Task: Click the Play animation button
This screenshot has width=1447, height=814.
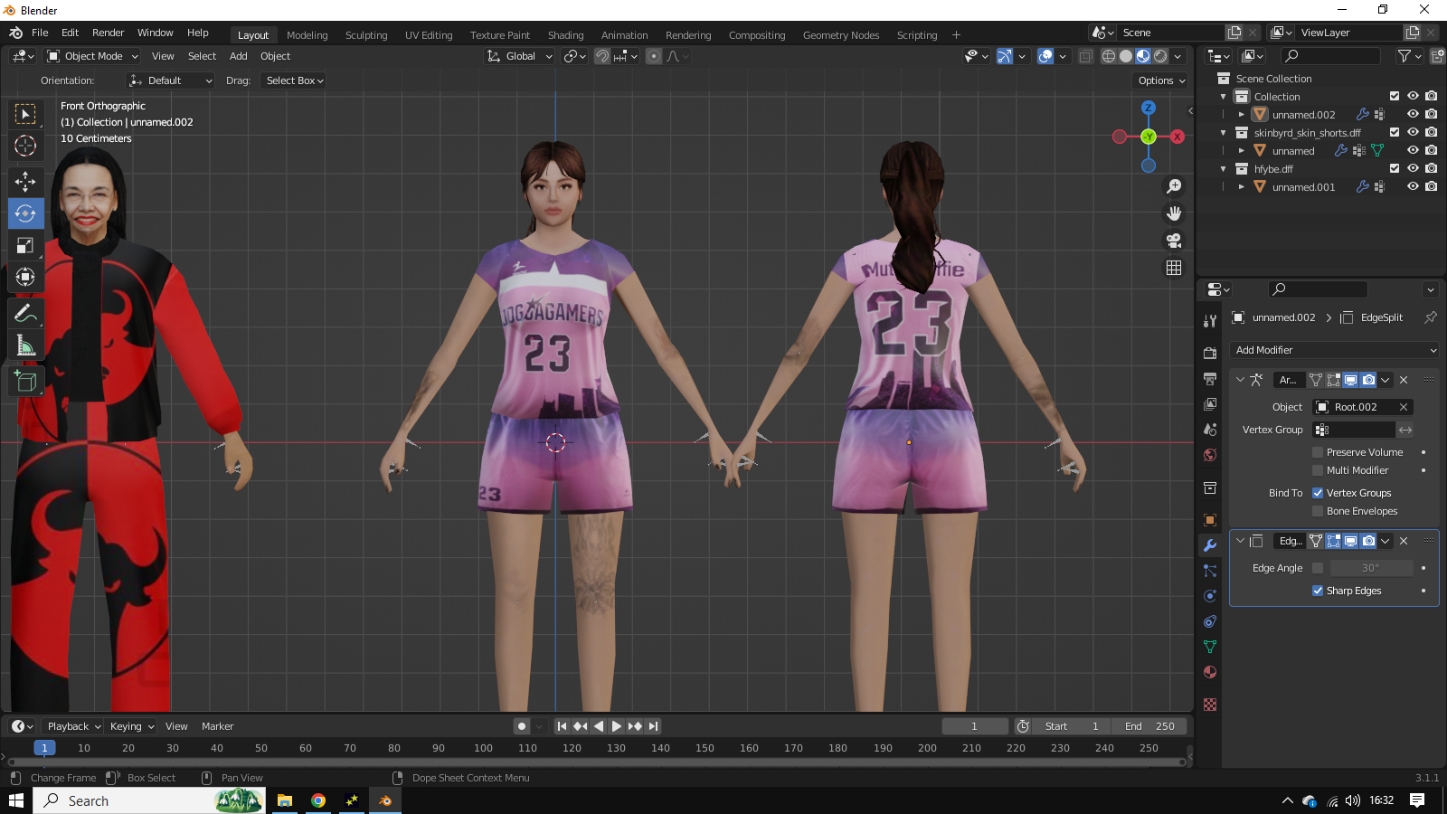Action: point(617,726)
